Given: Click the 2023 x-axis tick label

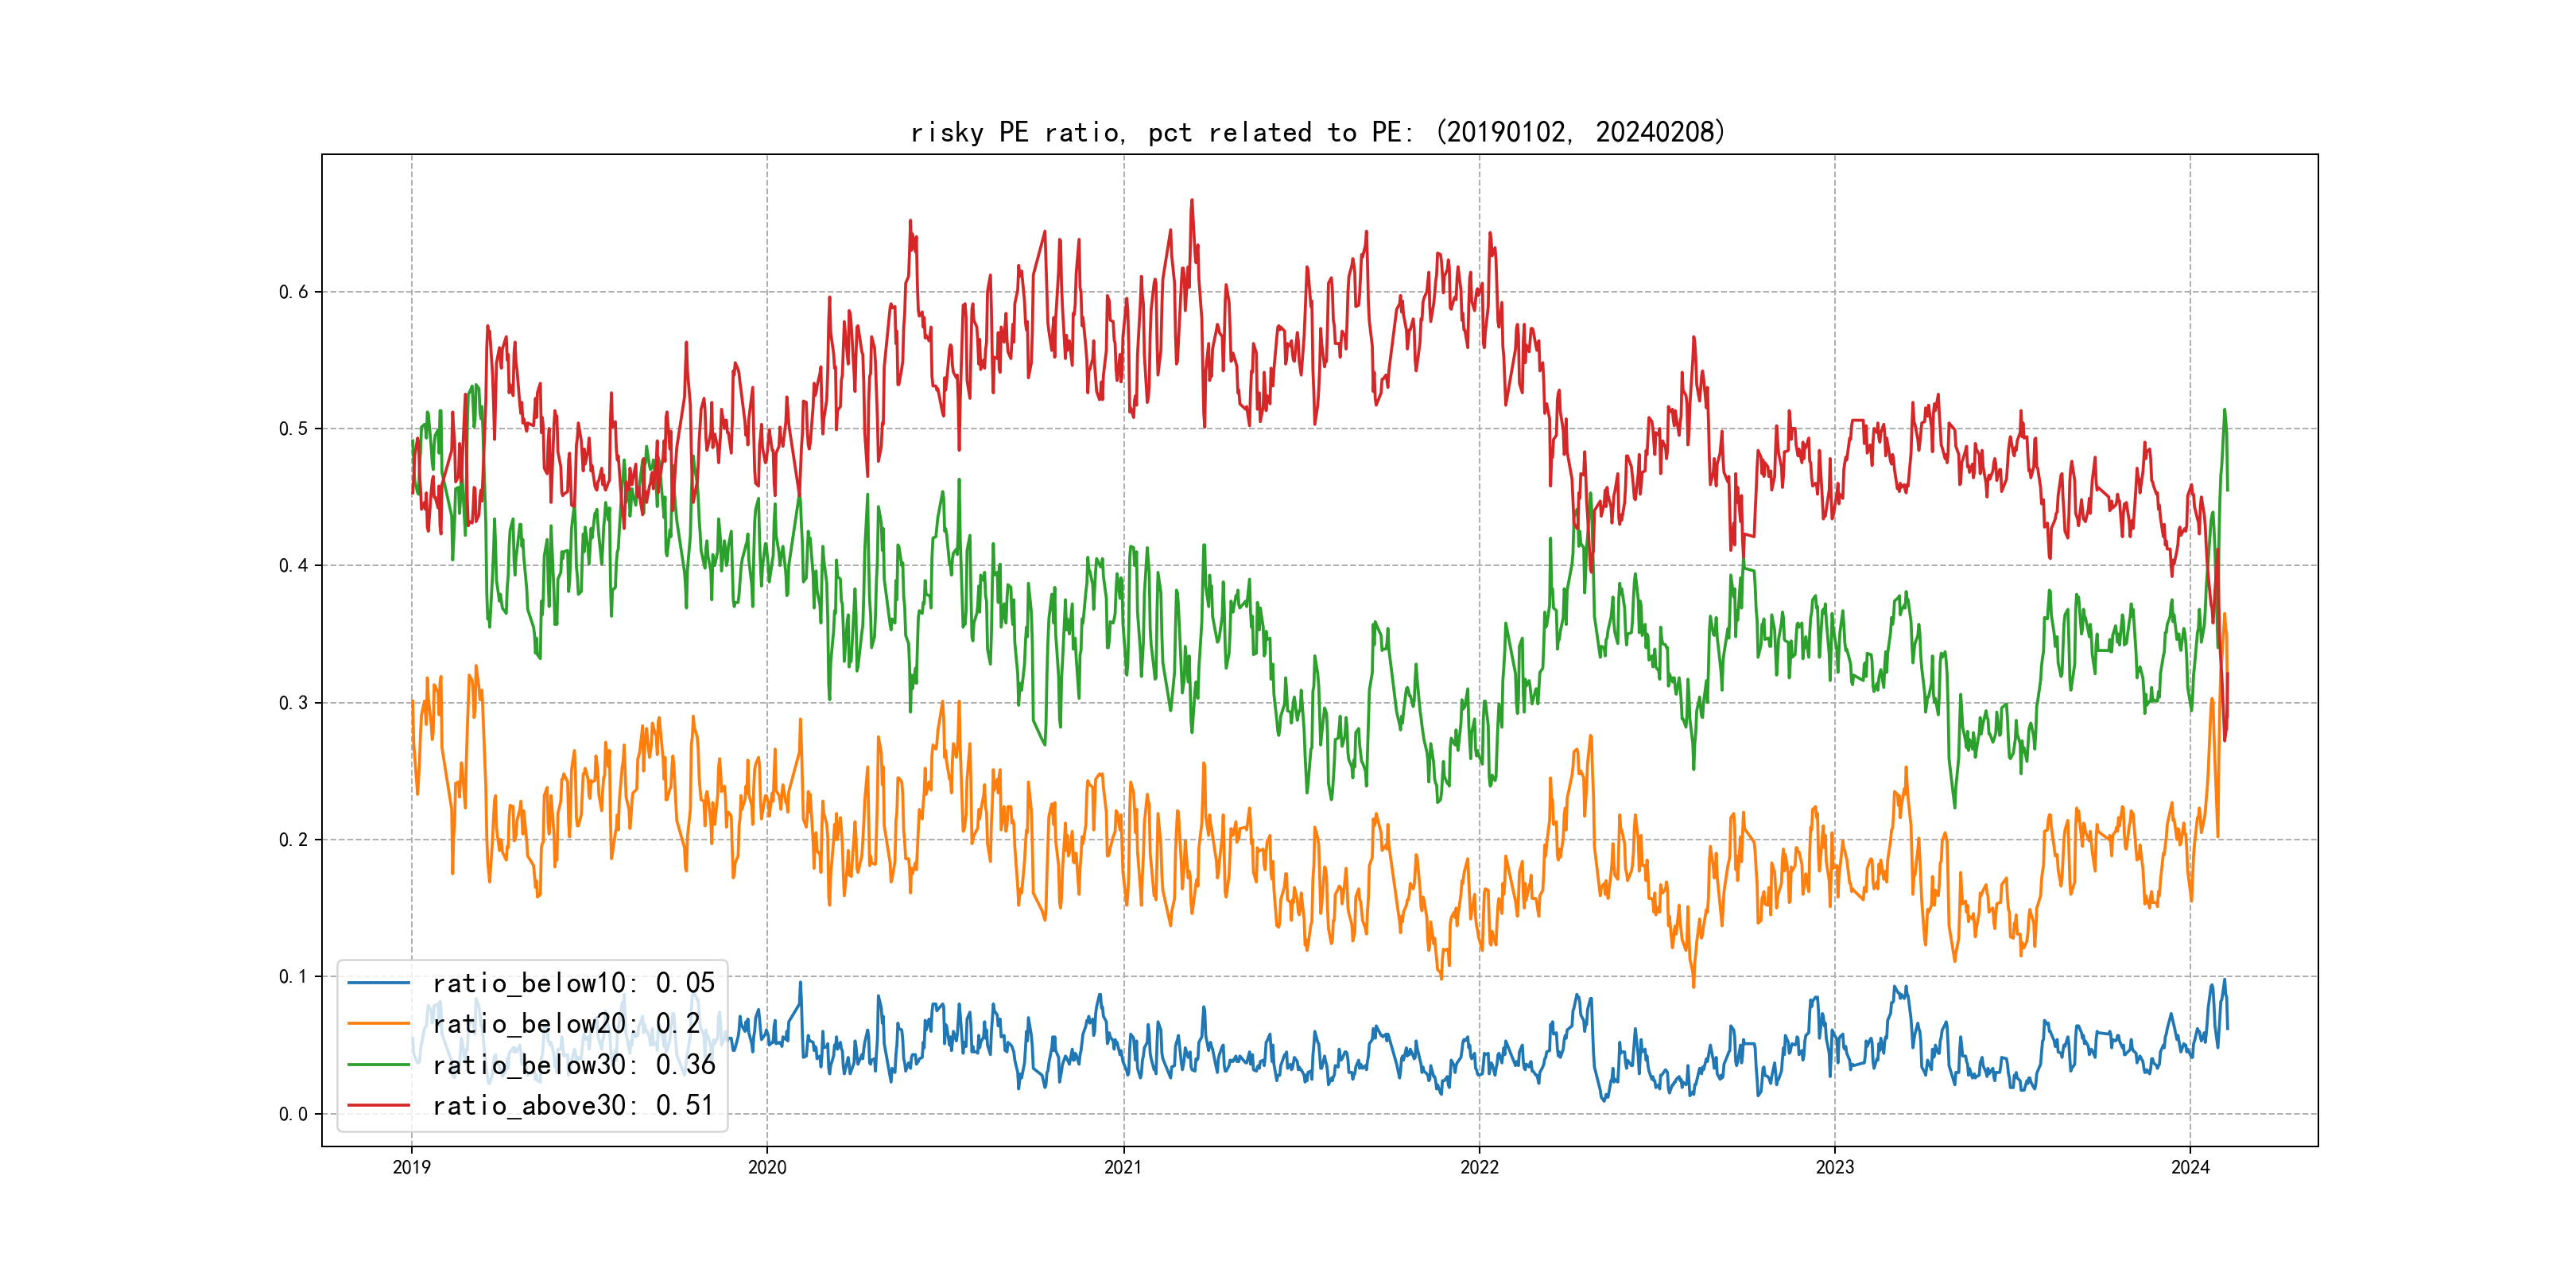Looking at the screenshot, I should point(1834,1167).
